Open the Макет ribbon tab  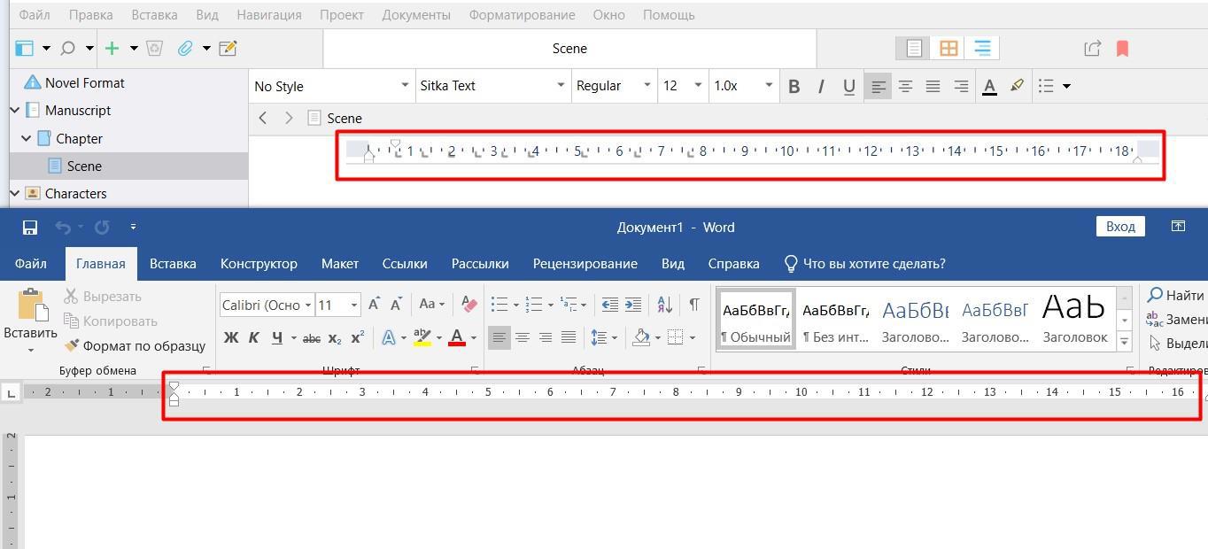point(339,264)
